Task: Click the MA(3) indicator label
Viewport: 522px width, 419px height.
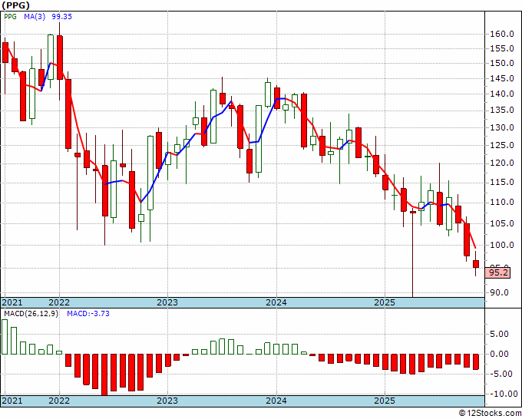Action: (x=35, y=17)
